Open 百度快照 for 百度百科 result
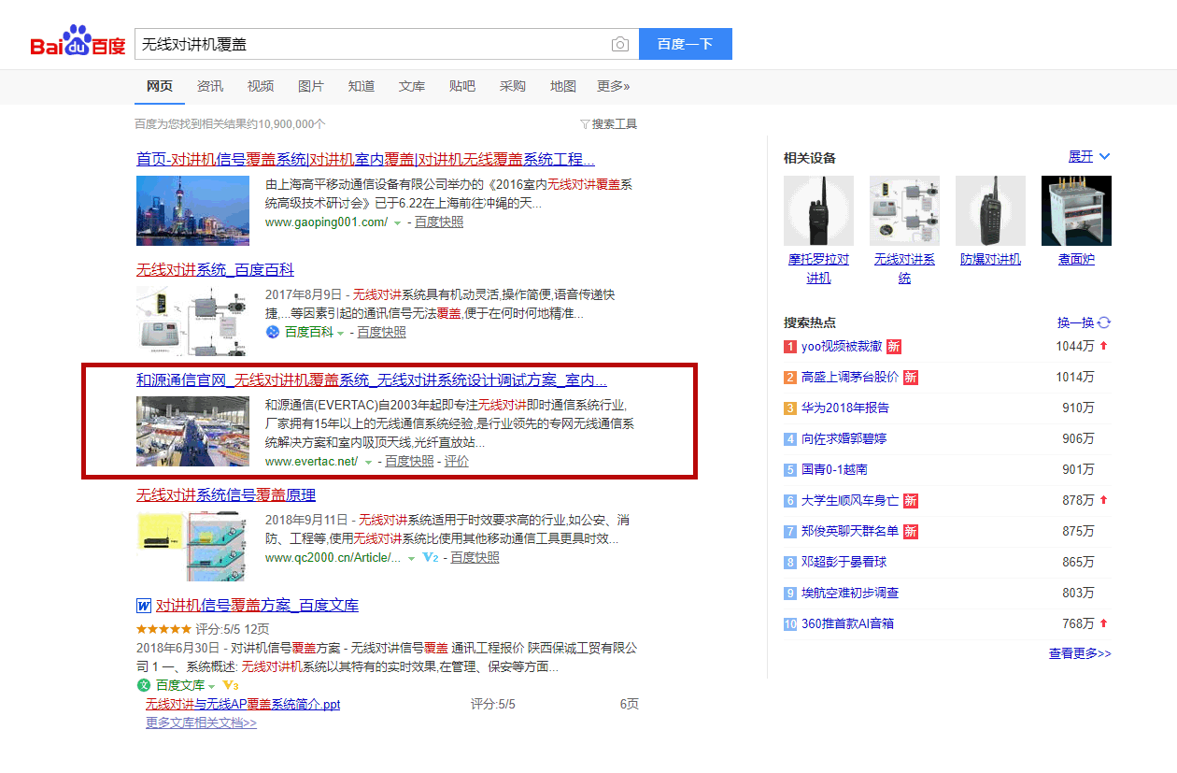Image resolution: width=1177 pixels, height=773 pixels. click(x=381, y=332)
